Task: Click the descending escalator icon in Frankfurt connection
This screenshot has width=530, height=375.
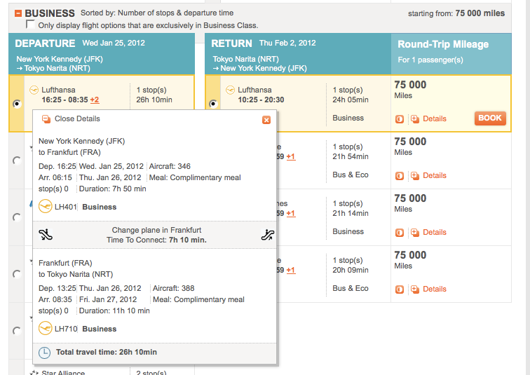Action: click(46, 235)
